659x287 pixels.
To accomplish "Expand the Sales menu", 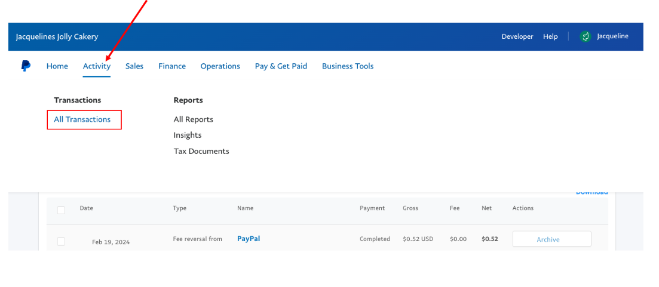I will point(134,66).
